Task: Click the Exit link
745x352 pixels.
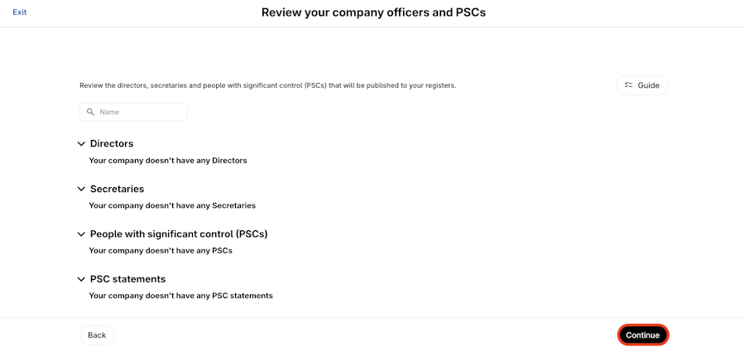Action: (x=19, y=12)
